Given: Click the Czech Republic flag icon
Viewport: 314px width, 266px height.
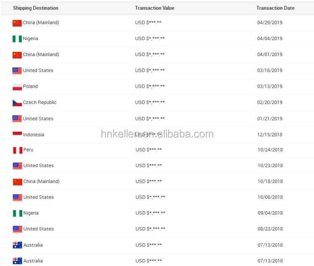Looking at the screenshot, I should click(17, 103).
